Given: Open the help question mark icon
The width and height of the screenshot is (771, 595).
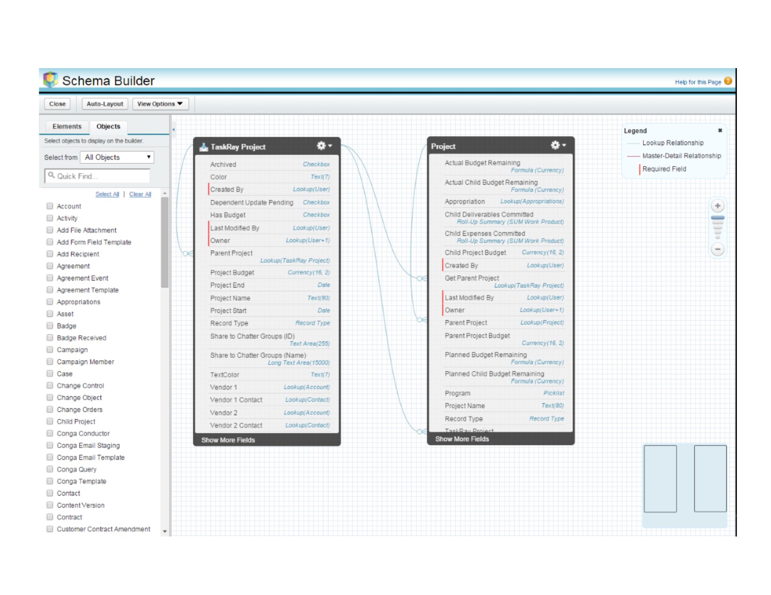Looking at the screenshot, I should click(x=728, y=81).
